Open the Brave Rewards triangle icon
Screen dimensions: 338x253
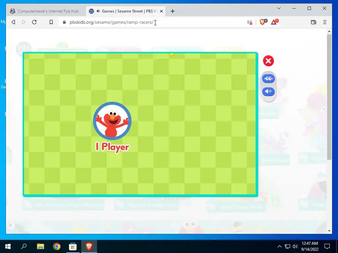(274, 22)
